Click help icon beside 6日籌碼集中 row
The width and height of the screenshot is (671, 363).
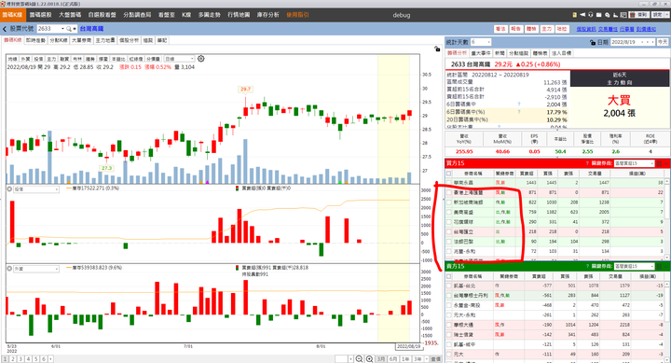click(519, 105)
